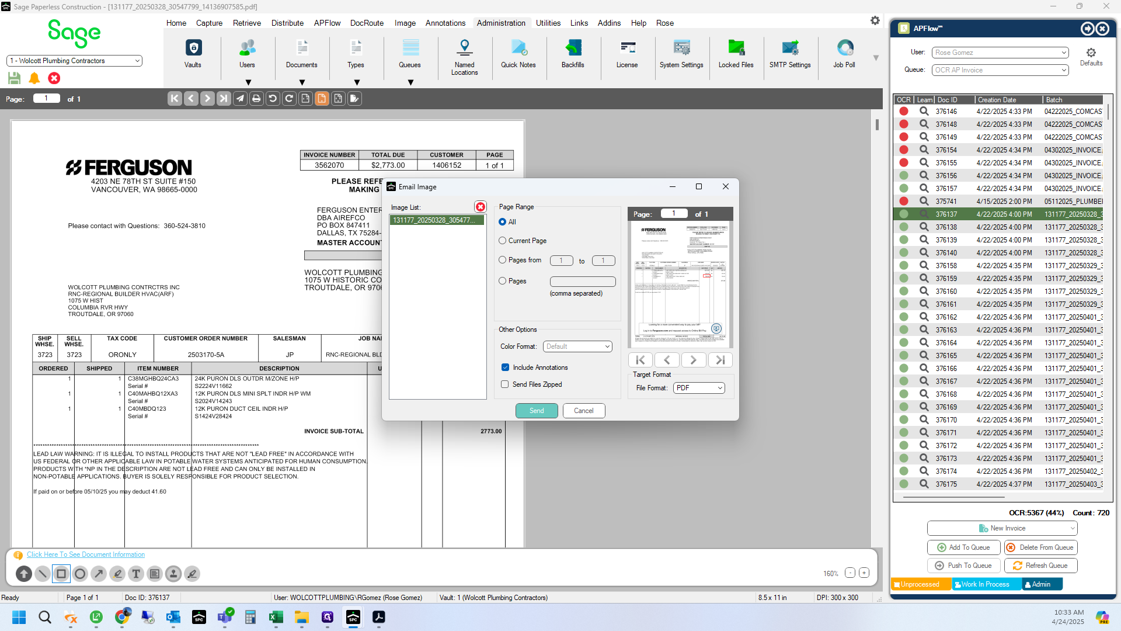Open the License icon
Screen dimensions: 1121x631
click(627, 53)
